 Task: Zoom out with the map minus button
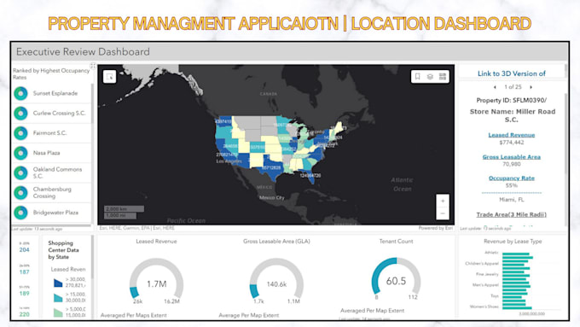(443, 213)
